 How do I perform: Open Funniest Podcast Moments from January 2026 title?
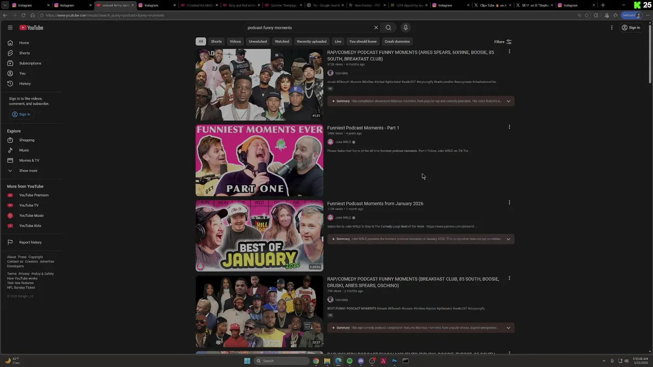pos(375,203)
